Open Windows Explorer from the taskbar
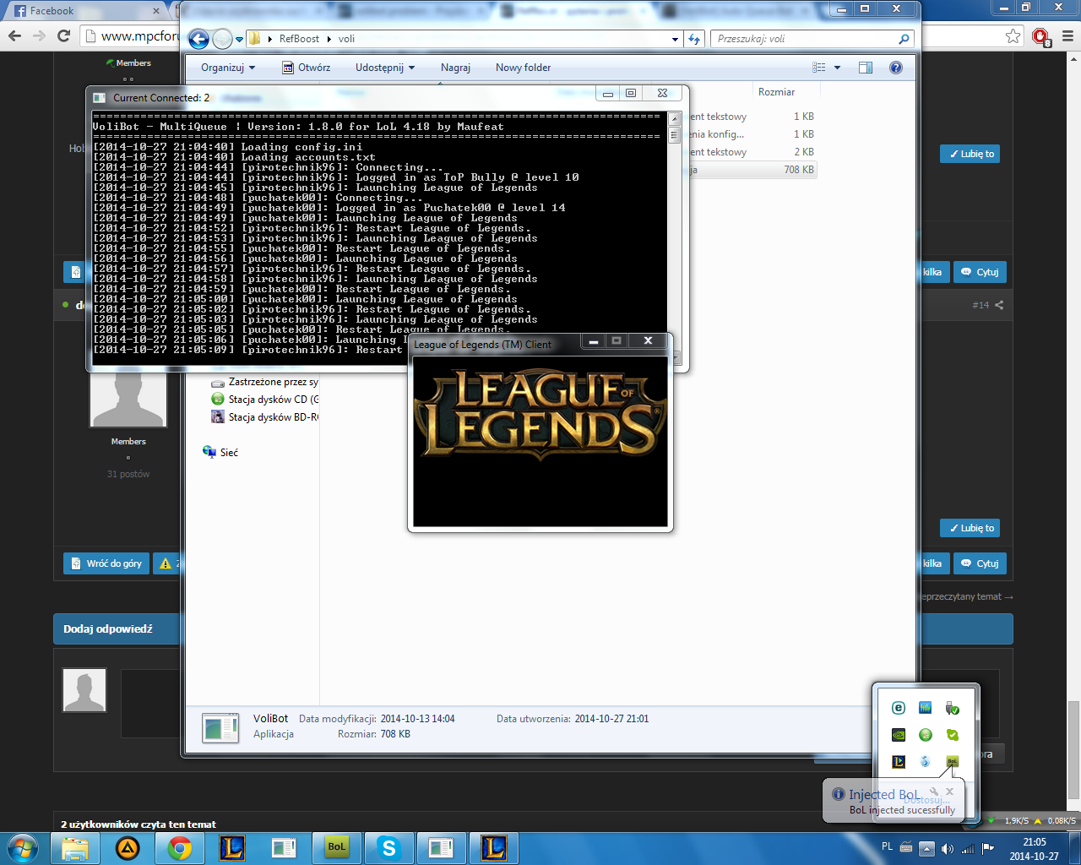The width and height of the screenshot is (1081, 865). click(x=75, y=847)
